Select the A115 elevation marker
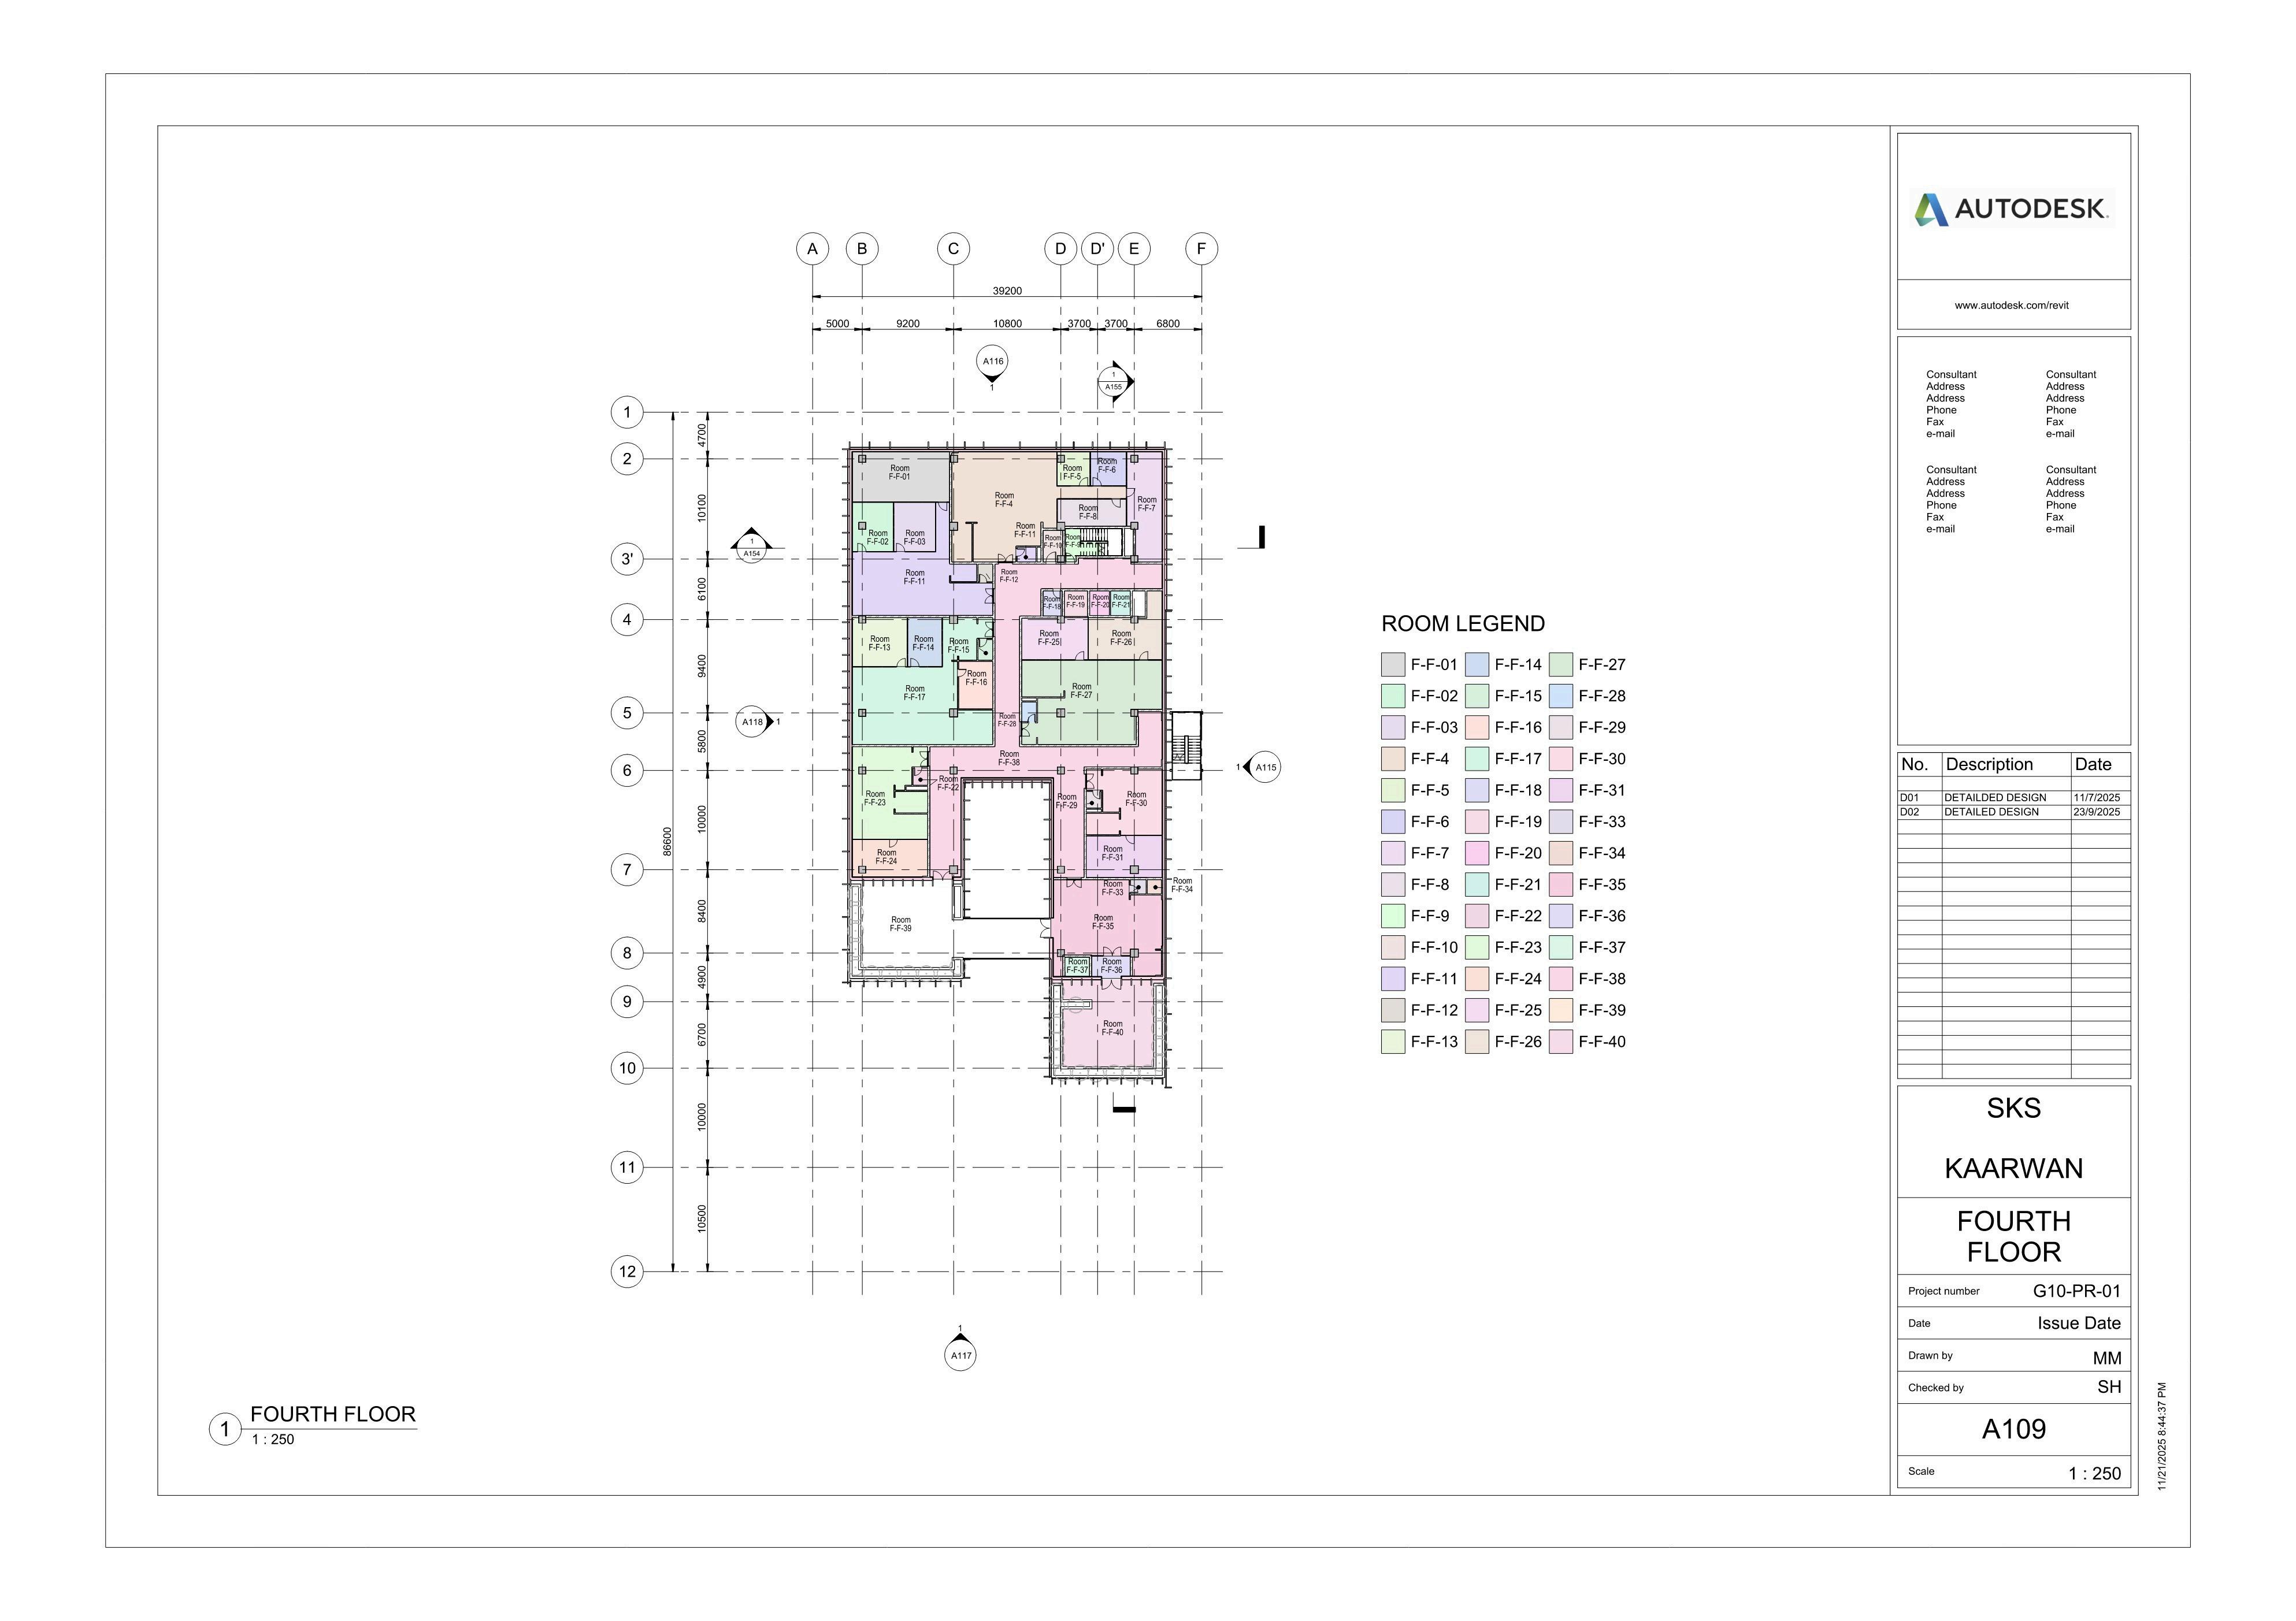 [1265, 768]
